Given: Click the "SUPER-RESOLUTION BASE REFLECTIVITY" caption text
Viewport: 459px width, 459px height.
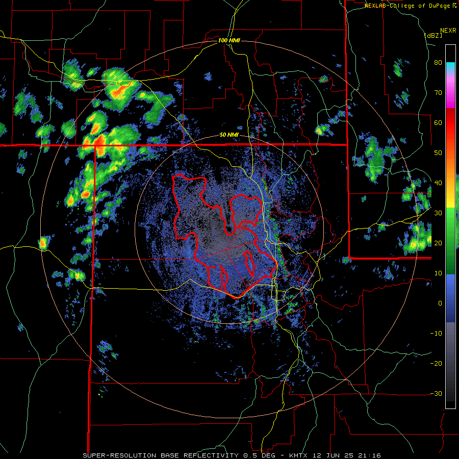Looking at the screenshot, I should [x=161, y=455].
